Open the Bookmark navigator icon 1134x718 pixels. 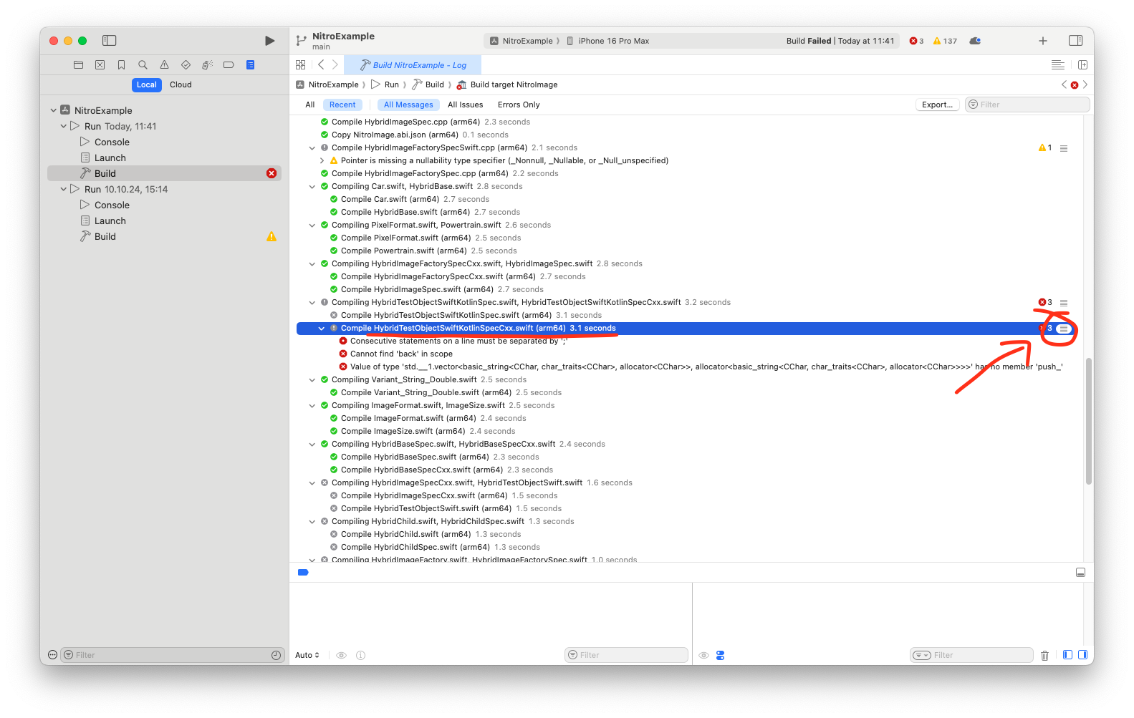coord(121,65)
